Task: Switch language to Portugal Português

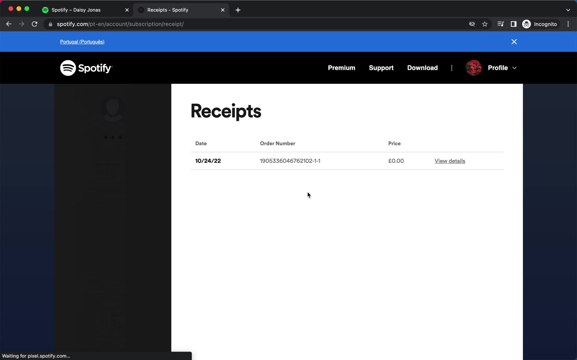Action: point(82,41)
